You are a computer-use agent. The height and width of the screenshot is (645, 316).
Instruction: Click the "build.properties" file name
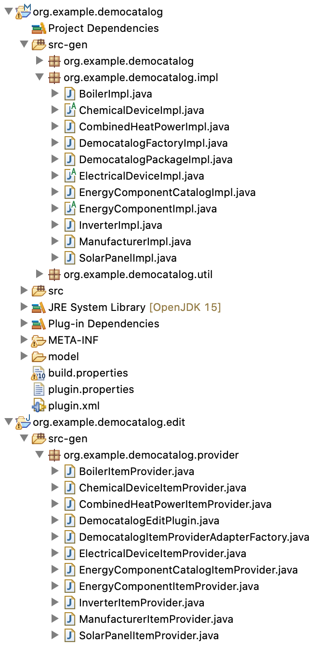(x=88, y=373)
